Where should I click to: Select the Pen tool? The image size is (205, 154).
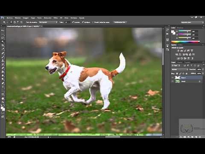point(3,83)
